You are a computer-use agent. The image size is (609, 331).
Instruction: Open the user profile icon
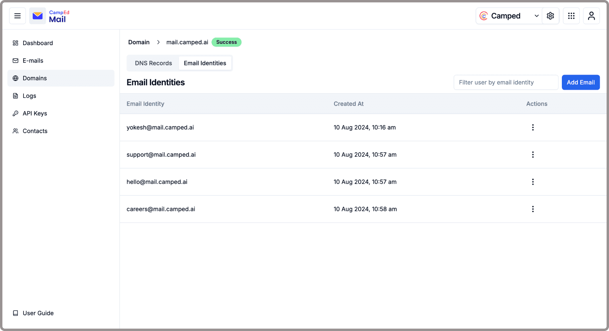(591, 16)
